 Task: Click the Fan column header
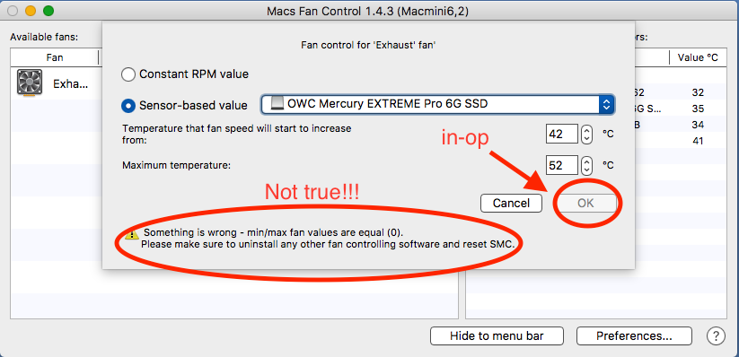[x=55, y=58]
